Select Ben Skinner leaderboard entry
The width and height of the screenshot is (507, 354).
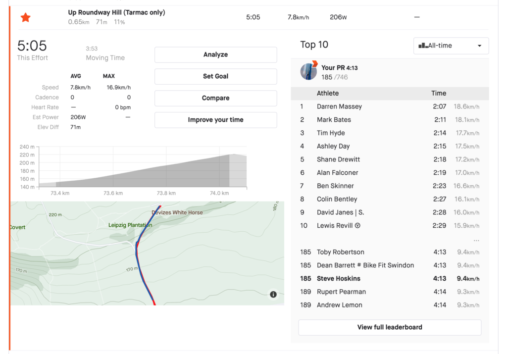[390, 186]
